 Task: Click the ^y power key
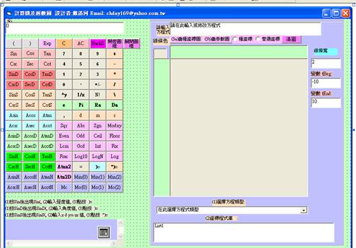(x=64, y=95)
